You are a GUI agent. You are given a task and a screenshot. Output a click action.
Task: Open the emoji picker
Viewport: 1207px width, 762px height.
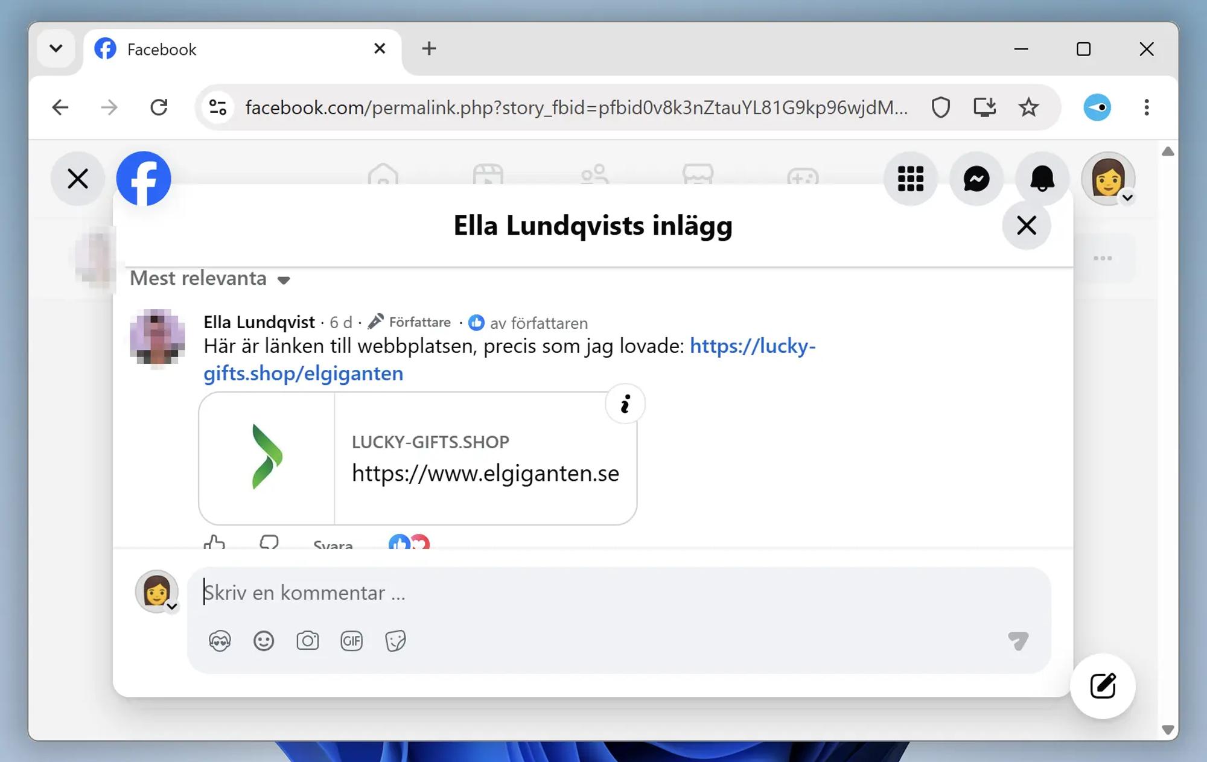264,641
